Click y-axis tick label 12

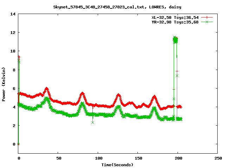click(x=13, y=33)
